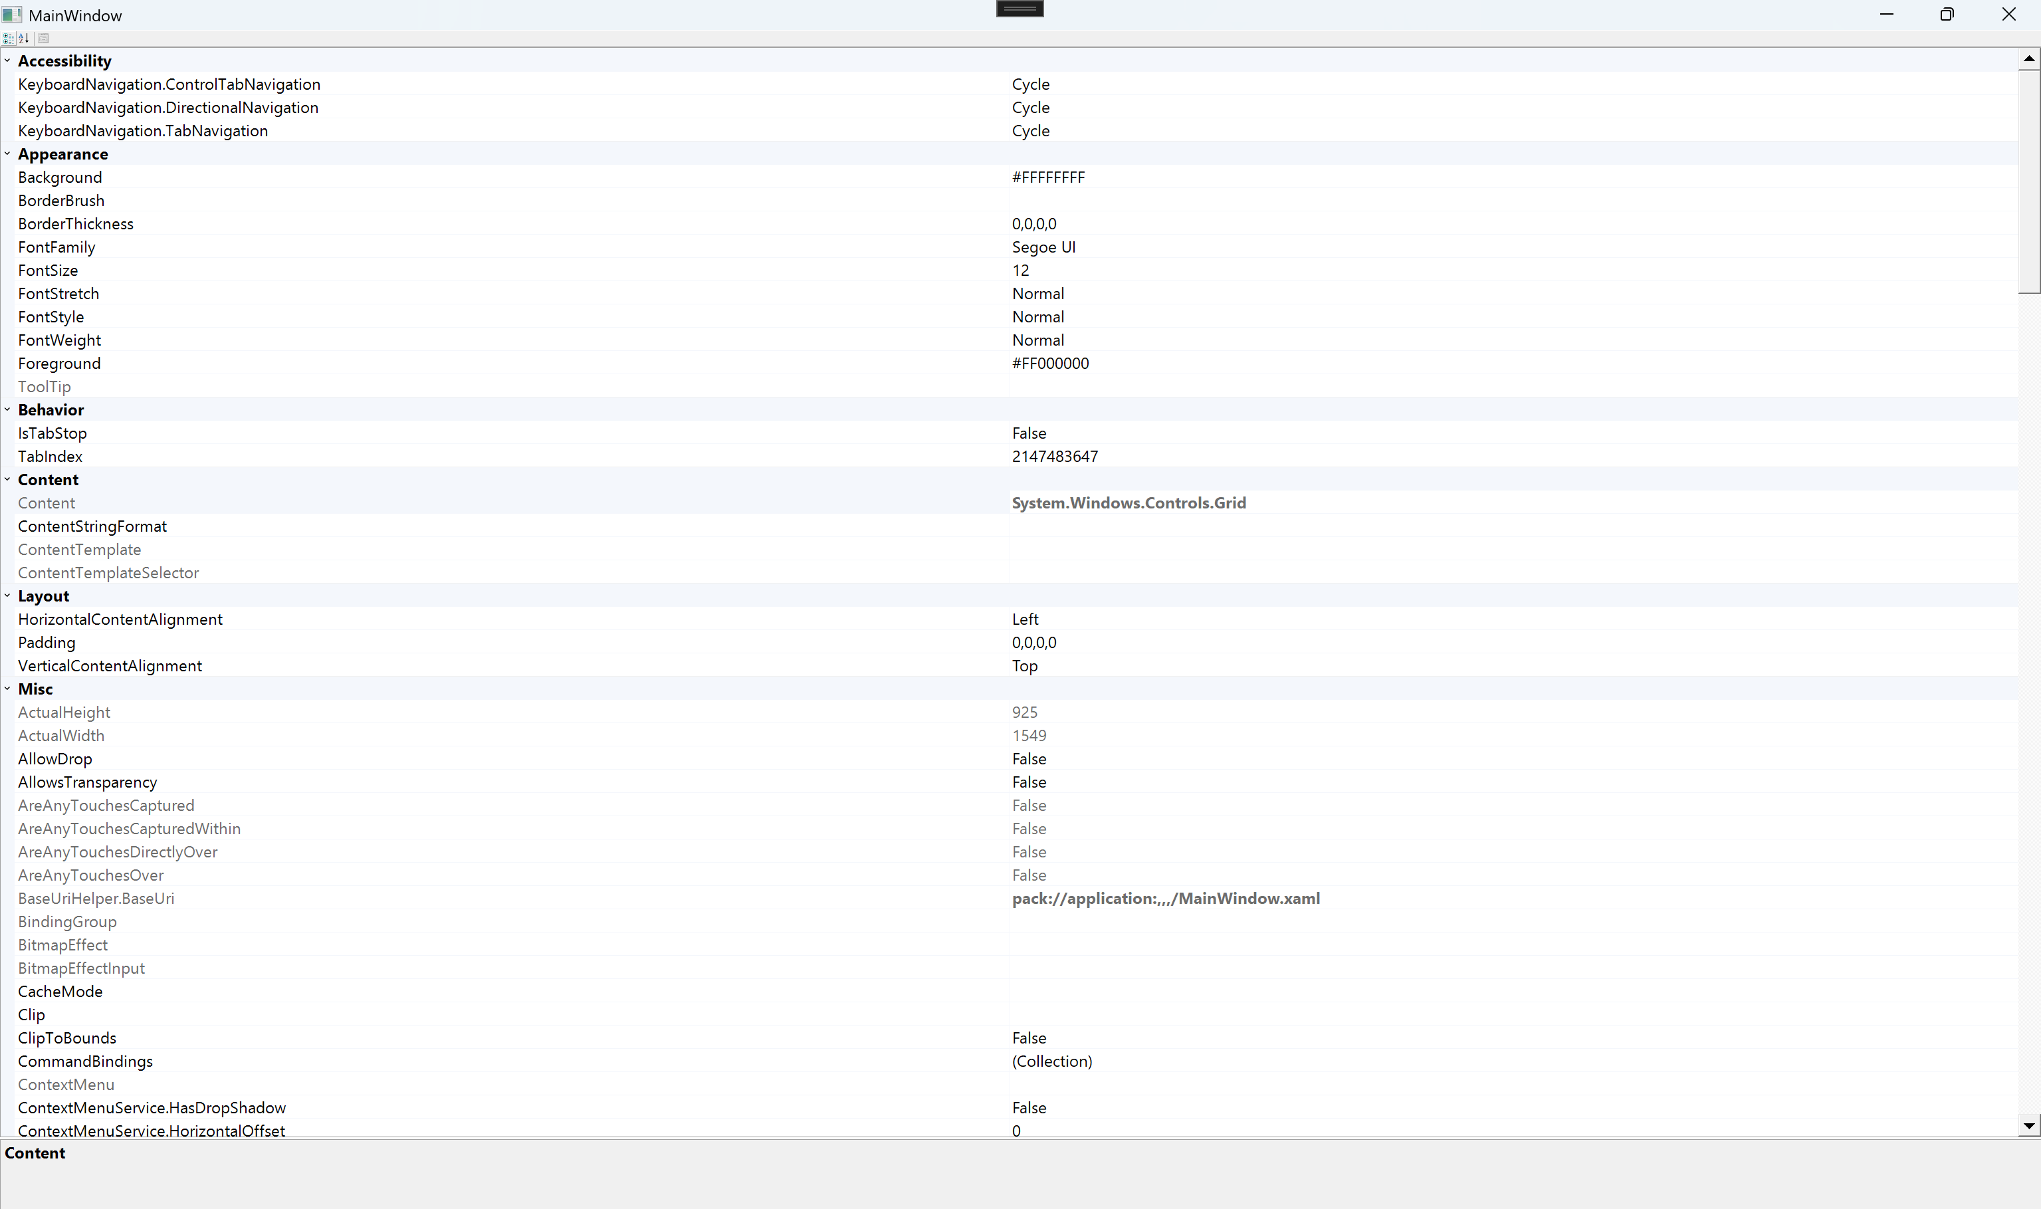The image size is (2041, 1209).
Task: Collapse the Misc category
Action: [x=7, y=689]
